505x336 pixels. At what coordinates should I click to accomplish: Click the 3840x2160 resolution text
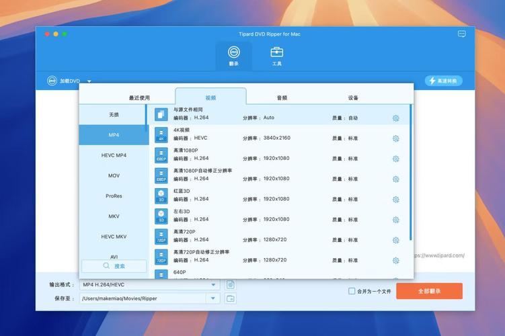point(277,138)
